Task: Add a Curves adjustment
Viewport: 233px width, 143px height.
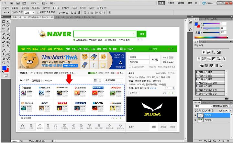Action: (214, 52)
